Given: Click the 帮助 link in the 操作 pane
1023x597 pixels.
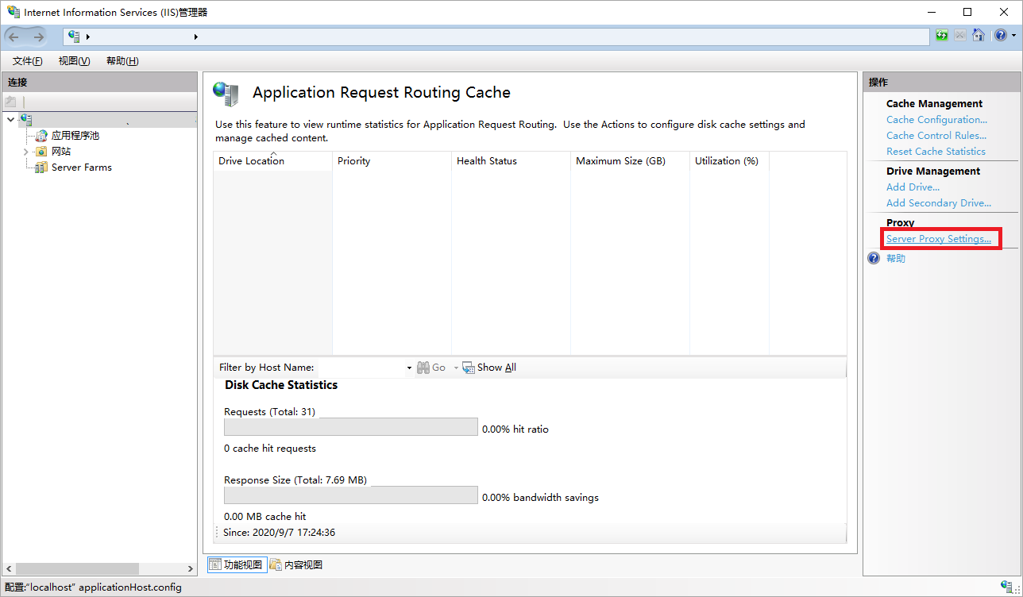Looking at the screenshot, I should point(896,259).
